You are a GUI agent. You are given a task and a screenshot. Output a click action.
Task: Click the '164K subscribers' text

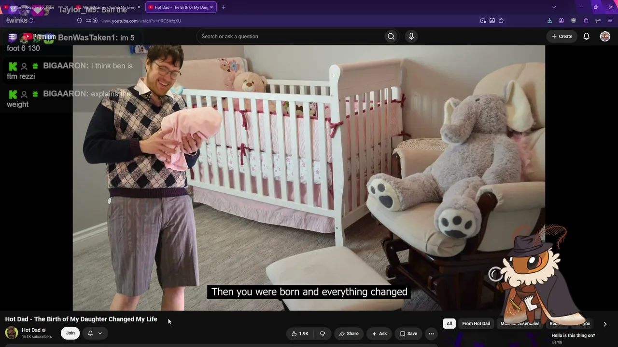click(x=37, y=337)
